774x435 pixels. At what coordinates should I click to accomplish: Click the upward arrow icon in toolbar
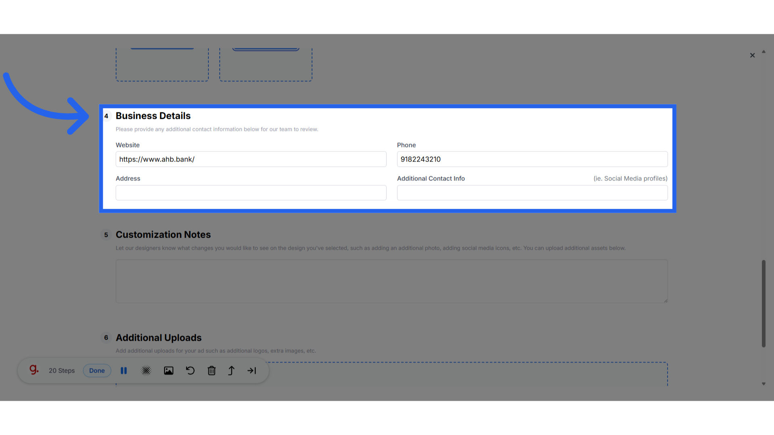(x=231, y=371)
